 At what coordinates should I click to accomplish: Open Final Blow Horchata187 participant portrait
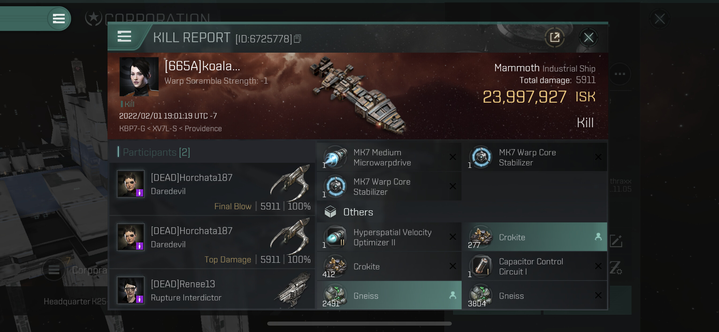(x=131, y=184)
